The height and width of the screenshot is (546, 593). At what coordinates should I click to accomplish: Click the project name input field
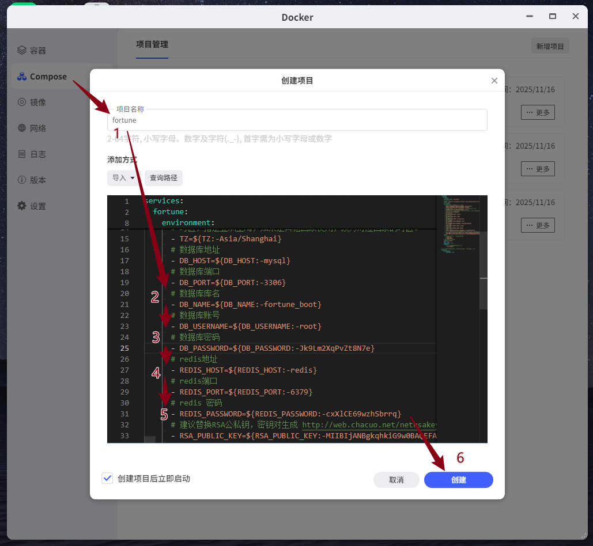[x=297, y=120]
